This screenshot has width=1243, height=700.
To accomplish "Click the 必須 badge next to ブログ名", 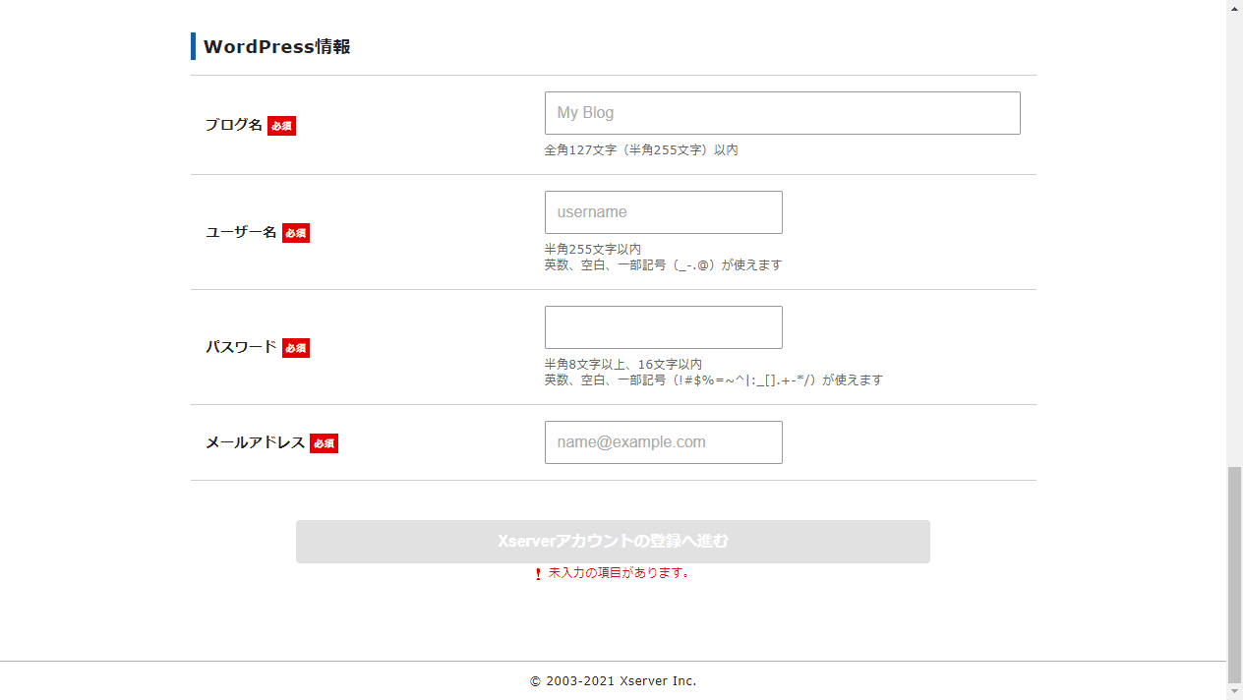I will coord(281,126).
